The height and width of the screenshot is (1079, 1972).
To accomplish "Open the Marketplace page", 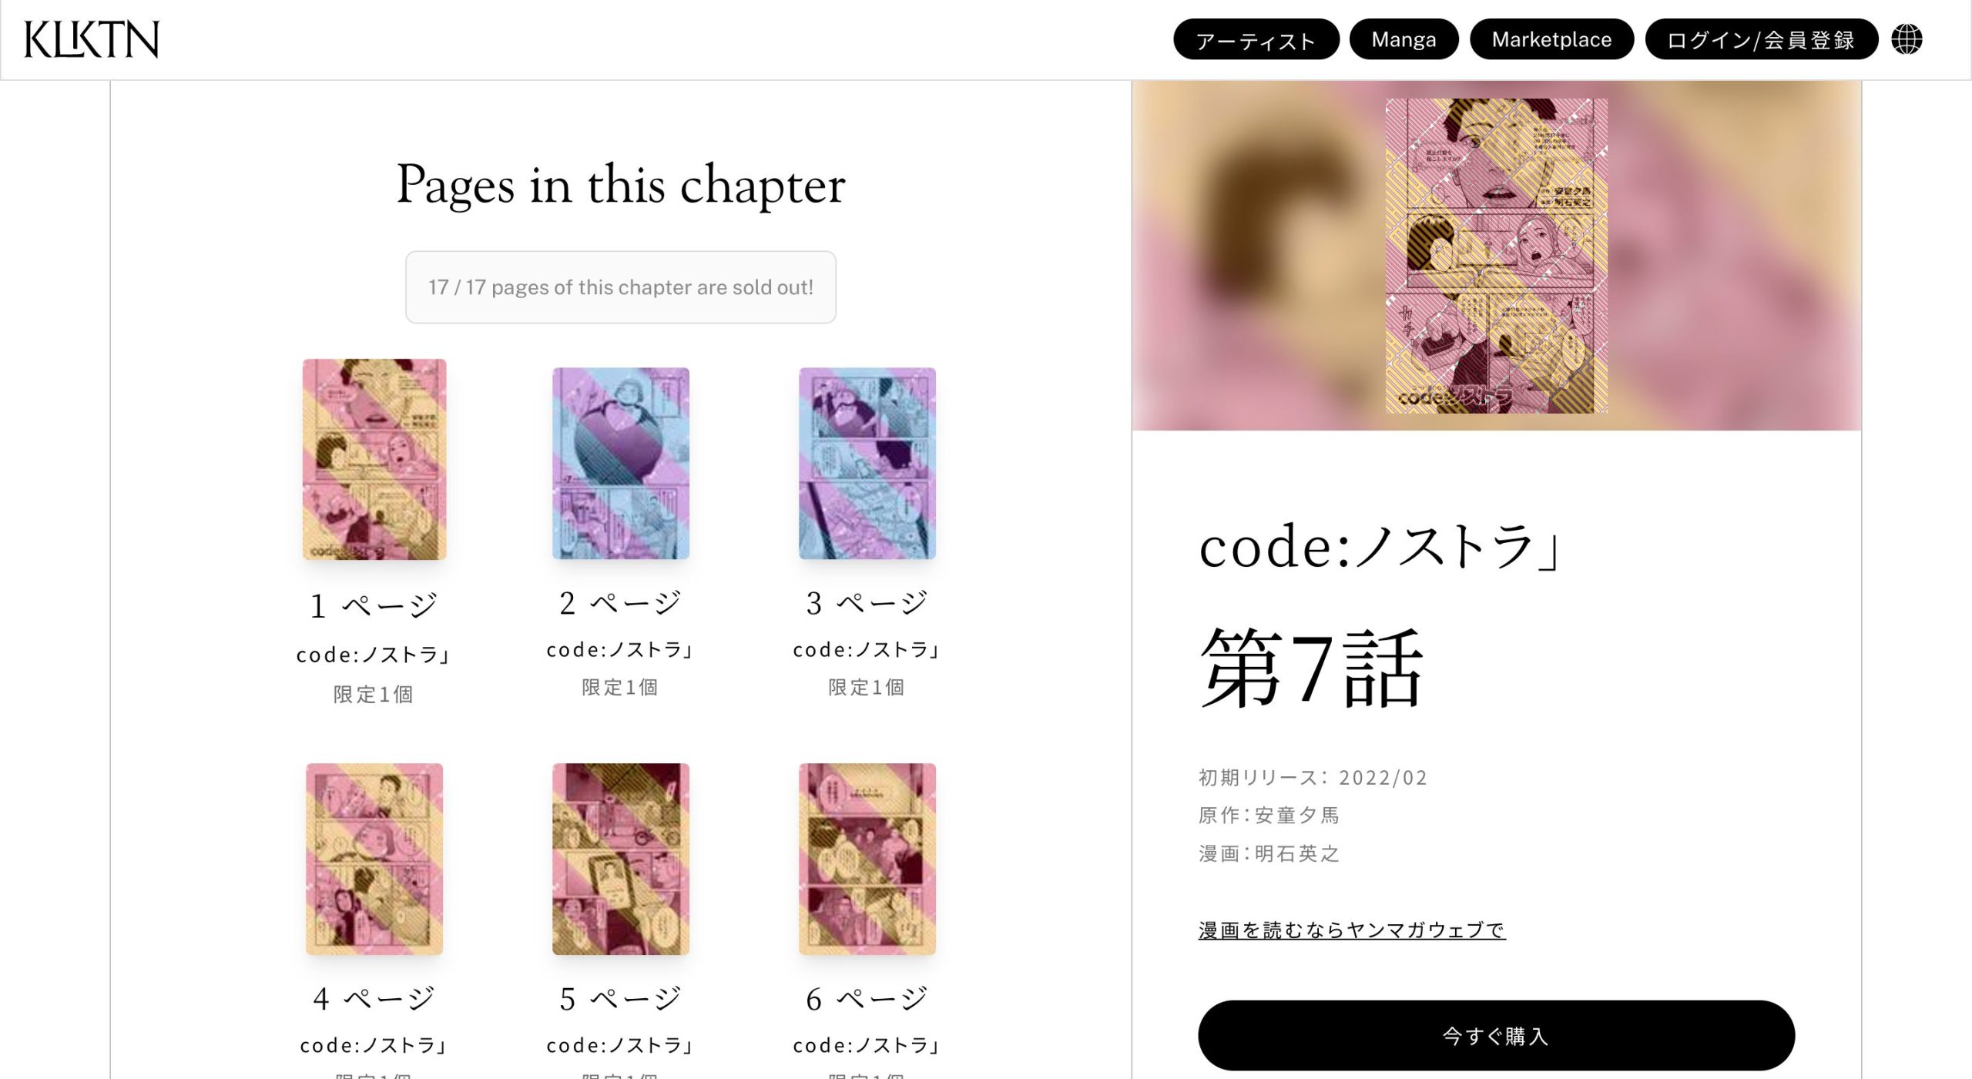I will (x=1551, y=39).
